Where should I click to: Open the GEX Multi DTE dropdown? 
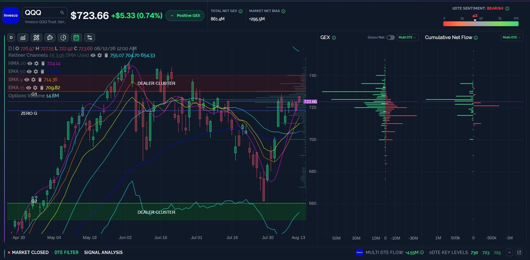(x=408, y=38)
